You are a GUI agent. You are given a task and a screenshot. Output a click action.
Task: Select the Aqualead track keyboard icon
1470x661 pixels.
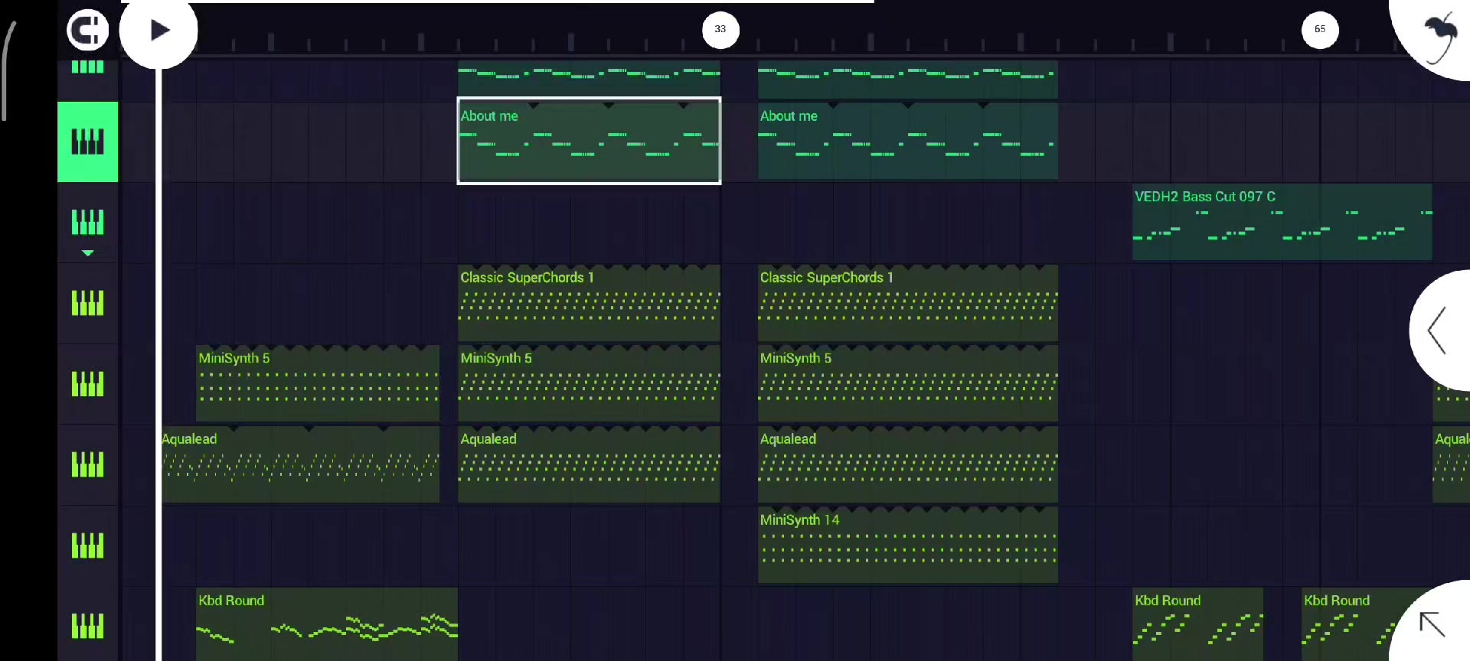pyautogui.click(x=87, y=464)
